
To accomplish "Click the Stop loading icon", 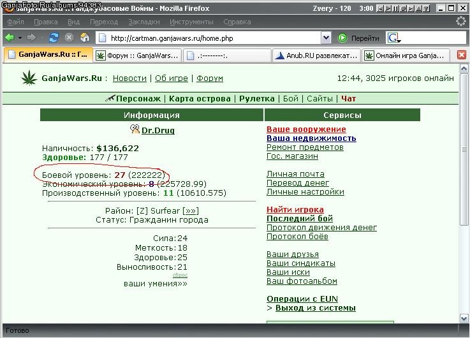I will 70,38.
